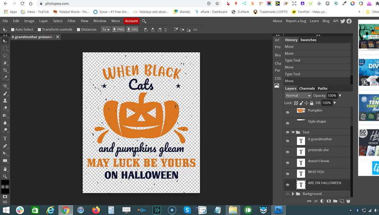379x215 pixels.
Task: Toggle the Transform controls checkbox
Action: click(40, 30)
